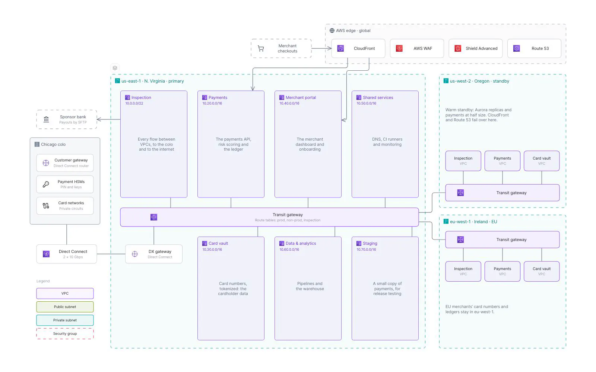Click the Security group legend swatch

pyautogui.click(x=65, y=334)
